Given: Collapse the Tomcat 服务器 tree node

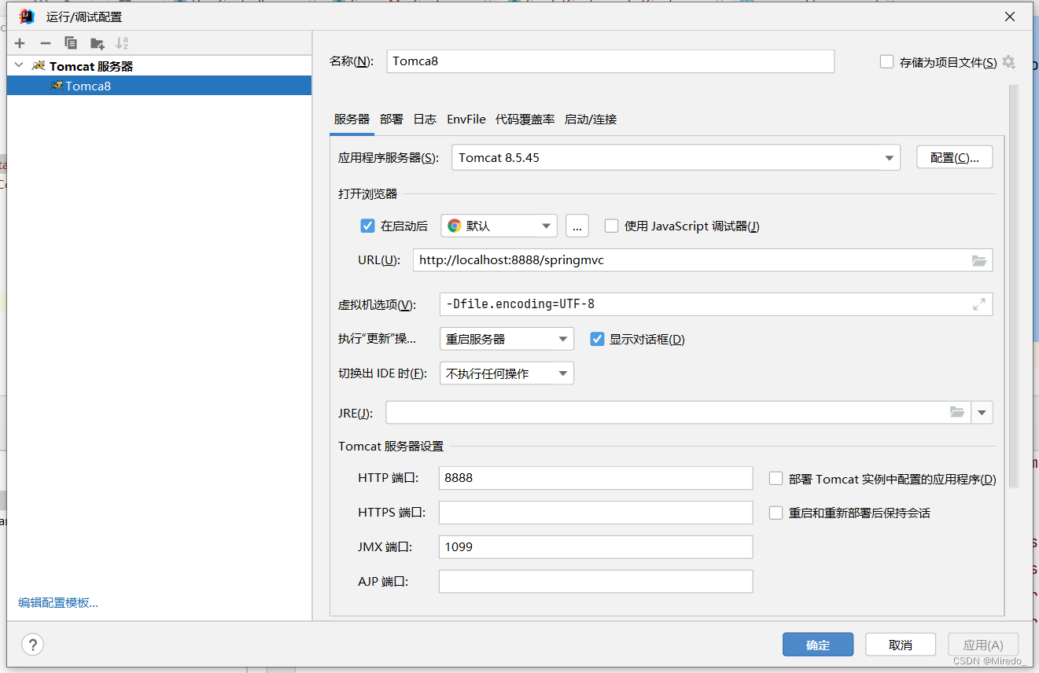Looking at the screenshot, I should [x=18, y=66].
